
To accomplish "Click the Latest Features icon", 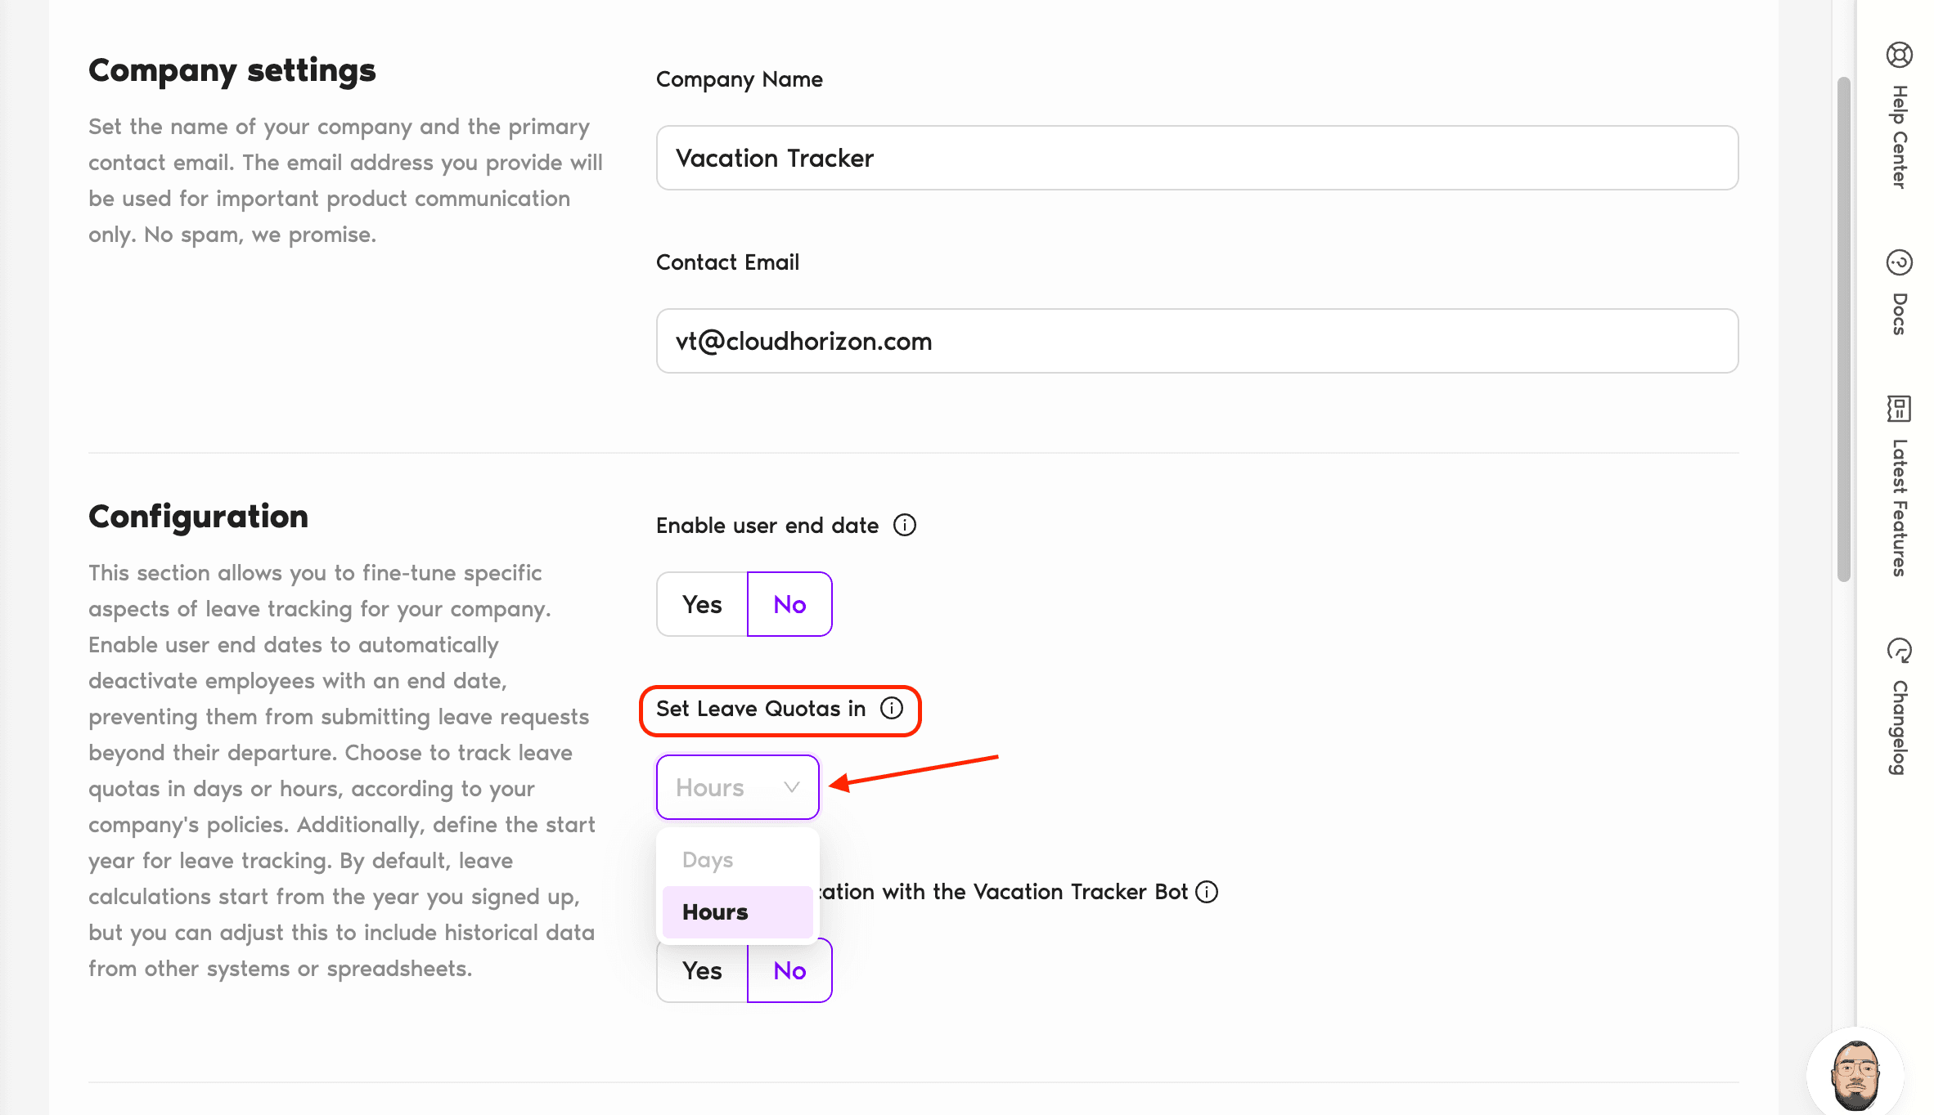I will (x=1899, y=408).
